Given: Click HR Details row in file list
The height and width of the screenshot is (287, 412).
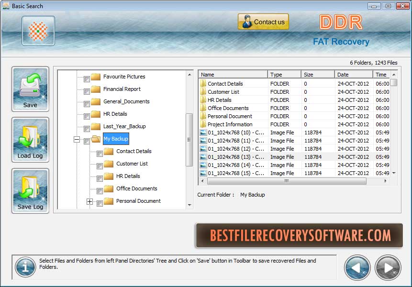Looking at the screenshot, I should (294, 100).
